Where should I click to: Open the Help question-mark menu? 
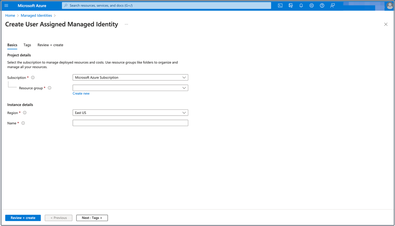(322, 6)
